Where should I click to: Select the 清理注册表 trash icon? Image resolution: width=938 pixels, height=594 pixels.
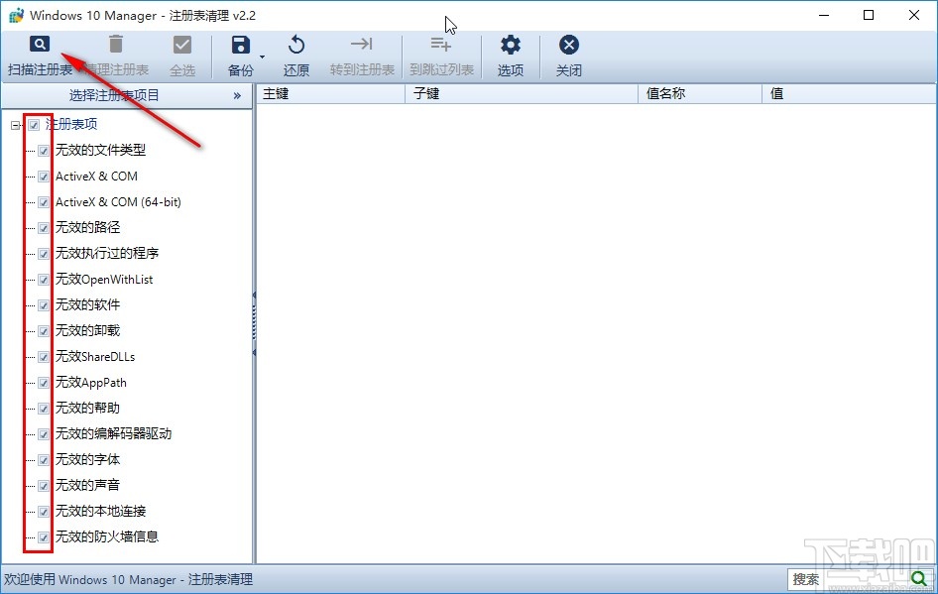pos(115,45)
